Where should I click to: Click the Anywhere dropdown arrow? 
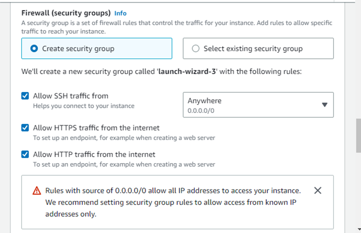tap(324, 105)
